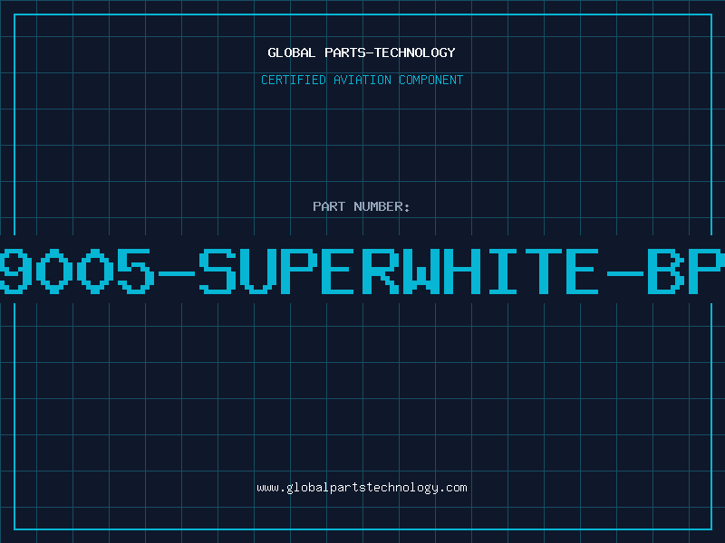Image resolution: width=725 pixels, height=543 pixels.
Task: Select the trailing BP letters of part number
Action: 686,271
